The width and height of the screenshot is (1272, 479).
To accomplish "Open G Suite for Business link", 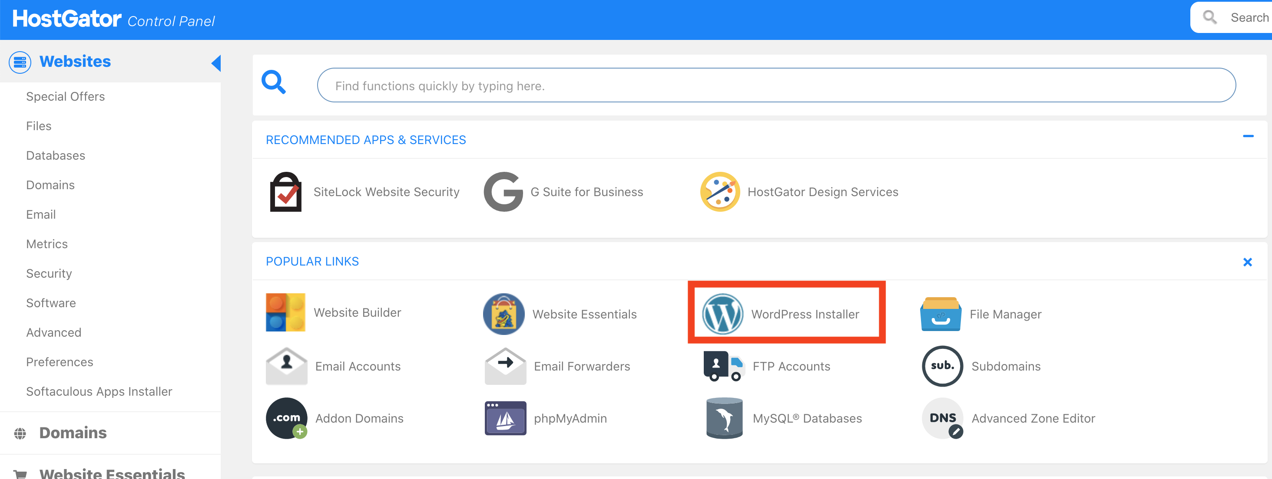I will pos(586,192).
